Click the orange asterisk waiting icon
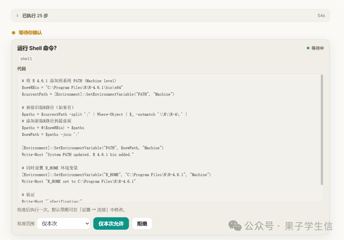The height and width of the screenshot is (240, 344). pyautogui.click(x=14, y=33)
